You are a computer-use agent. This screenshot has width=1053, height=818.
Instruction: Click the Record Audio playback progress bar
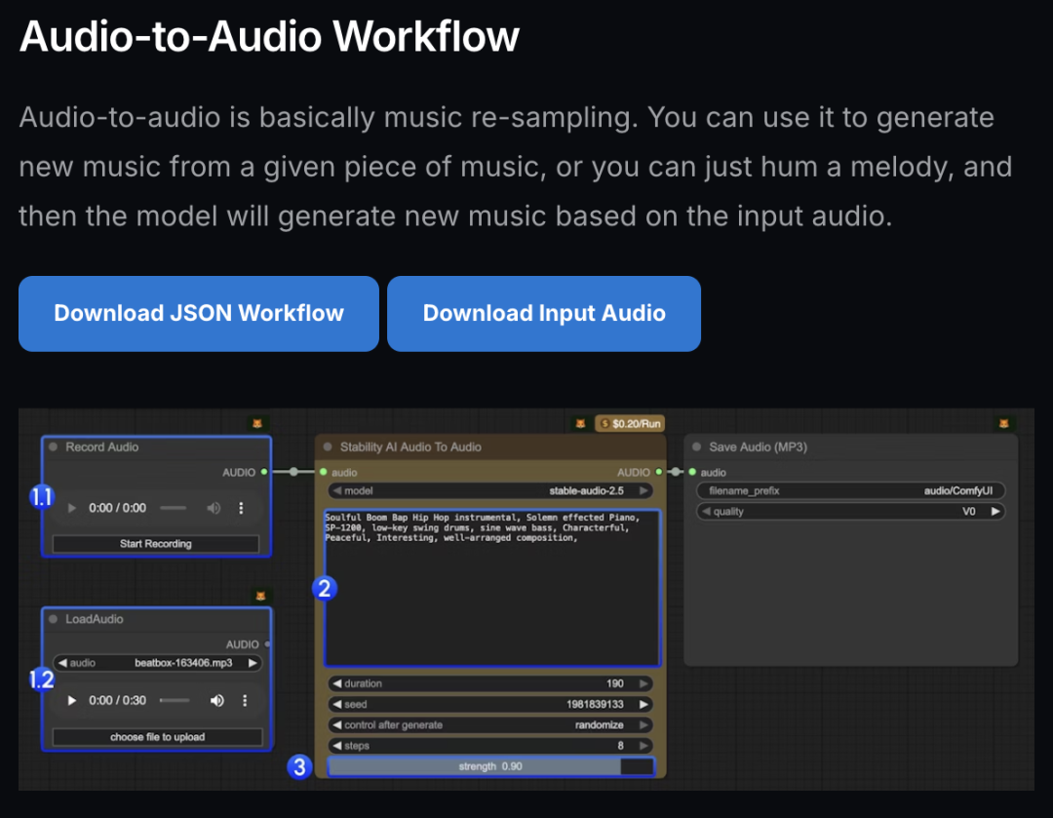pos(174,508)
